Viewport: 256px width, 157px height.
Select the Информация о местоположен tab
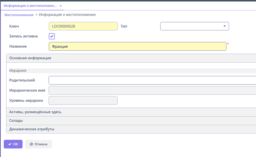click(30, 6)
